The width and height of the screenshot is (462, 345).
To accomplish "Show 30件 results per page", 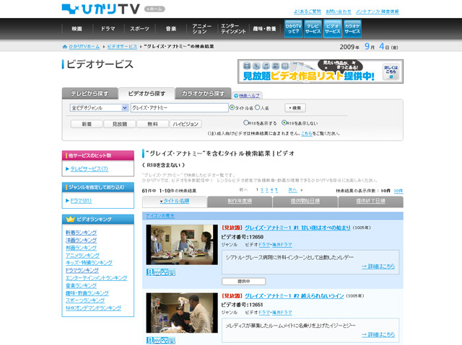I will tap(398, 191).
